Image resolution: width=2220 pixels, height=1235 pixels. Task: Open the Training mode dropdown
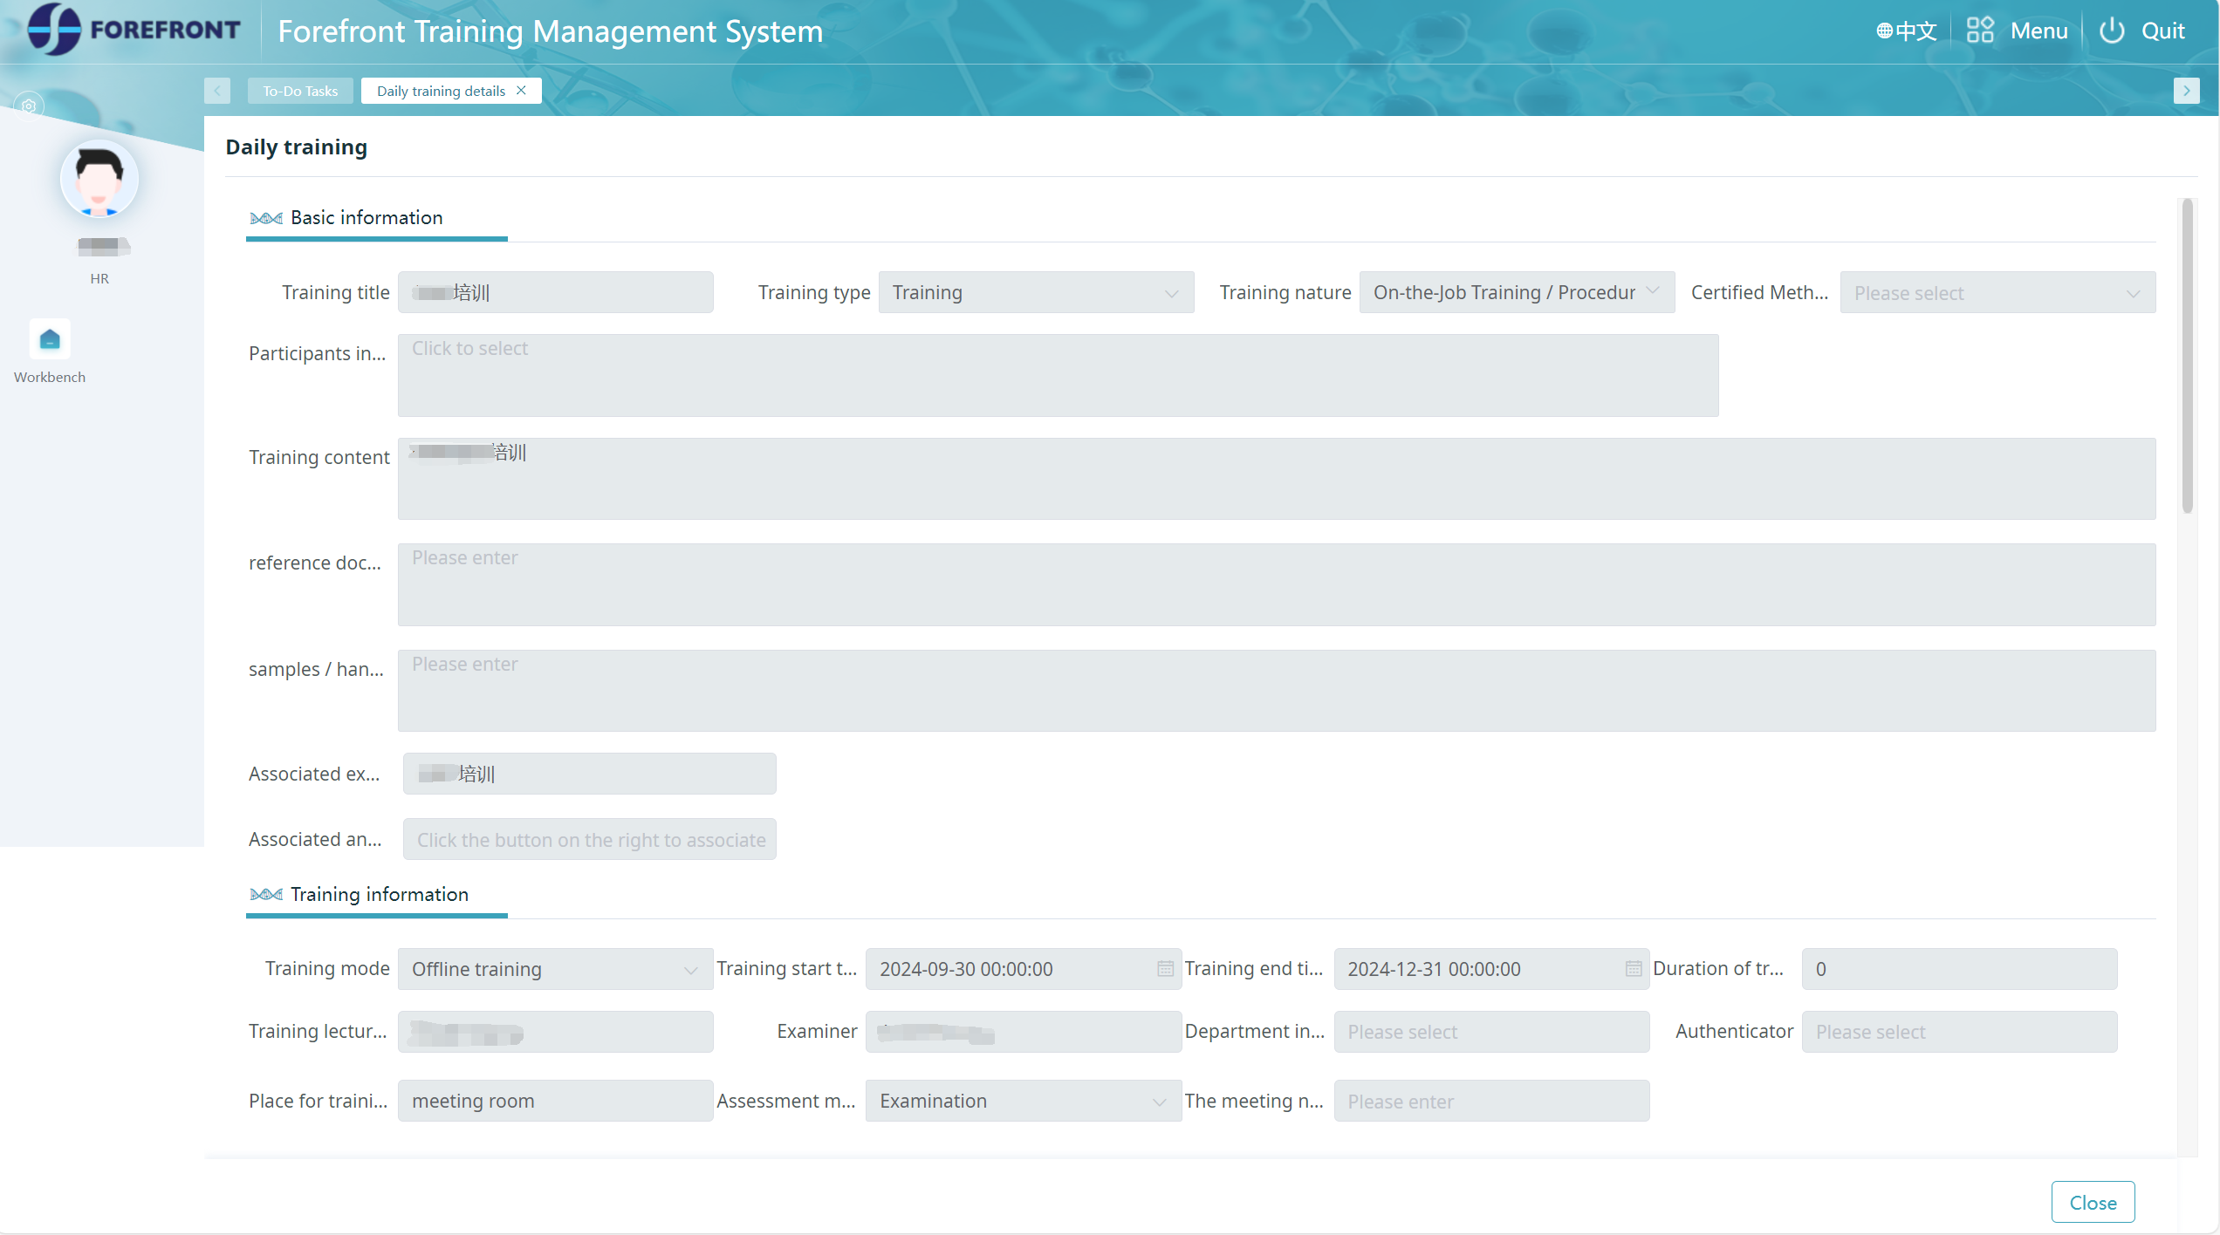coord(690,970)
